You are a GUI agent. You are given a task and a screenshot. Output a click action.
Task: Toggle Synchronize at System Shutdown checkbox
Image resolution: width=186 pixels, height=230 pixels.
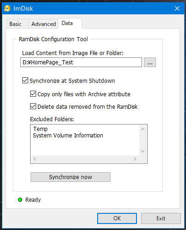click(25, 81)
